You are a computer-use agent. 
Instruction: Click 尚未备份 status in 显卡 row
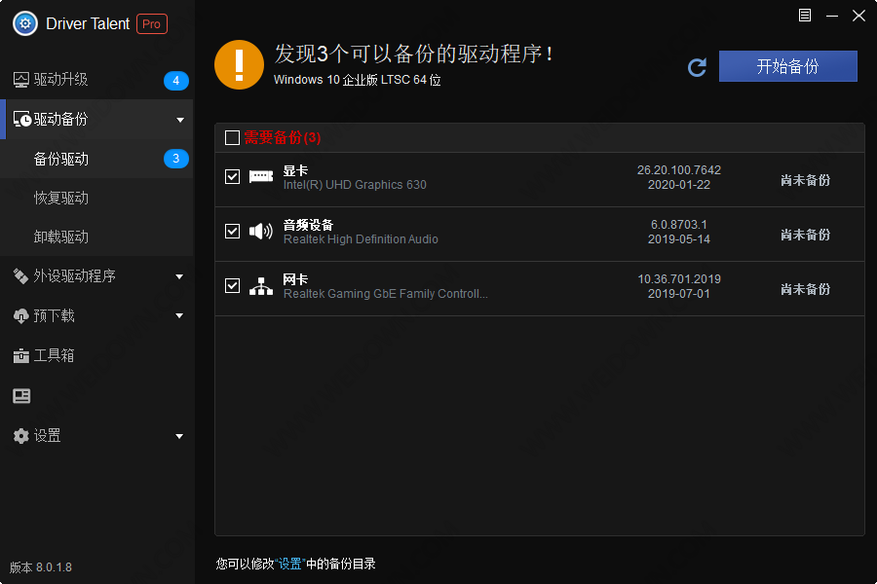(x=806, y=180)
